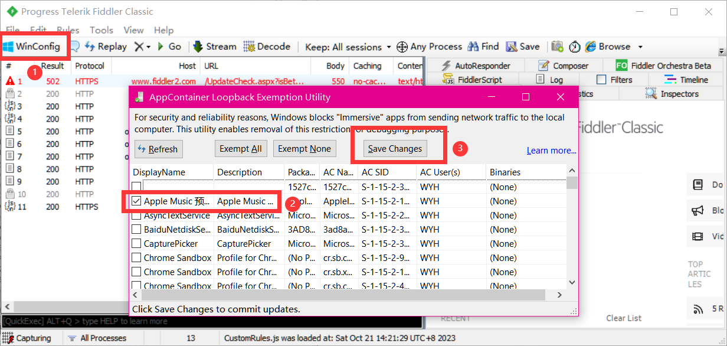Click the app list vertical scrollbar thumb
This screenshot has height=346, width=727.
tap(571, 182)
